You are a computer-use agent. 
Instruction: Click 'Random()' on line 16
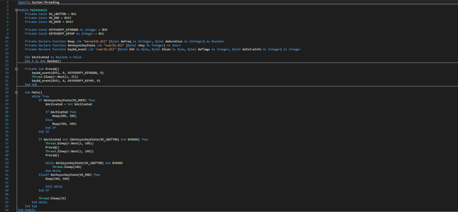click(54, 61)
